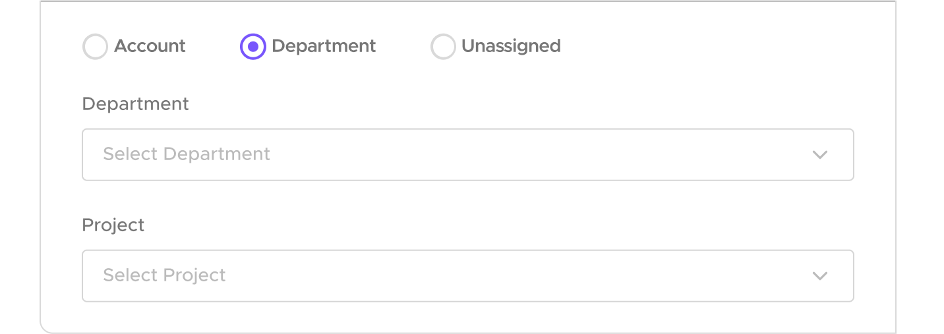Viewport: 944px width, 334px height.
Task: Click the purple selected Department radio circle
Action: [252, 47]
